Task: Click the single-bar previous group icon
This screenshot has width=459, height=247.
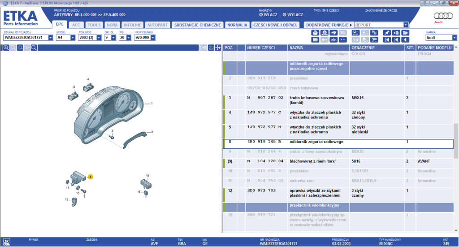Action: click(396, 39)
